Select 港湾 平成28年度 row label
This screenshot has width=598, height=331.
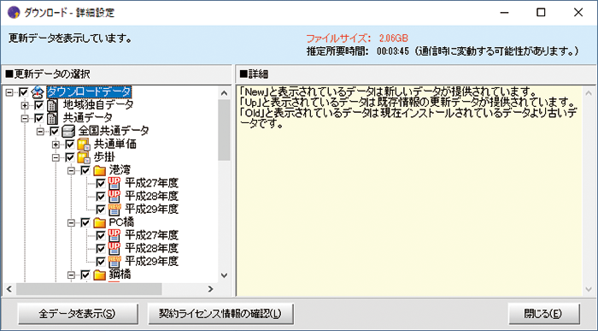point(151,197)
